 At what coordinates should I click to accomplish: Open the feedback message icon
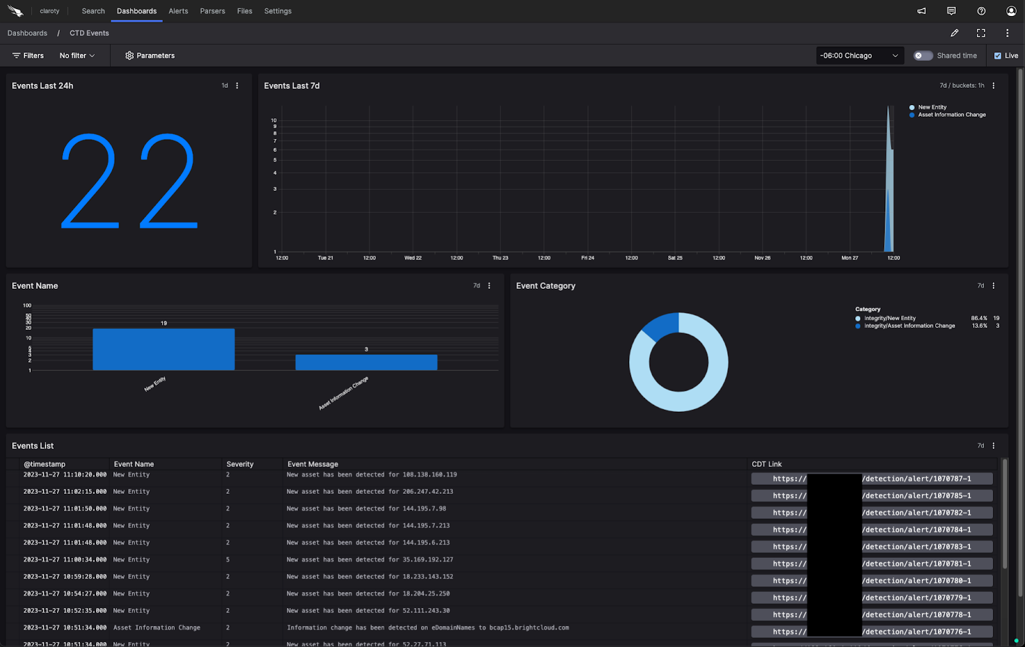point(951,11)
